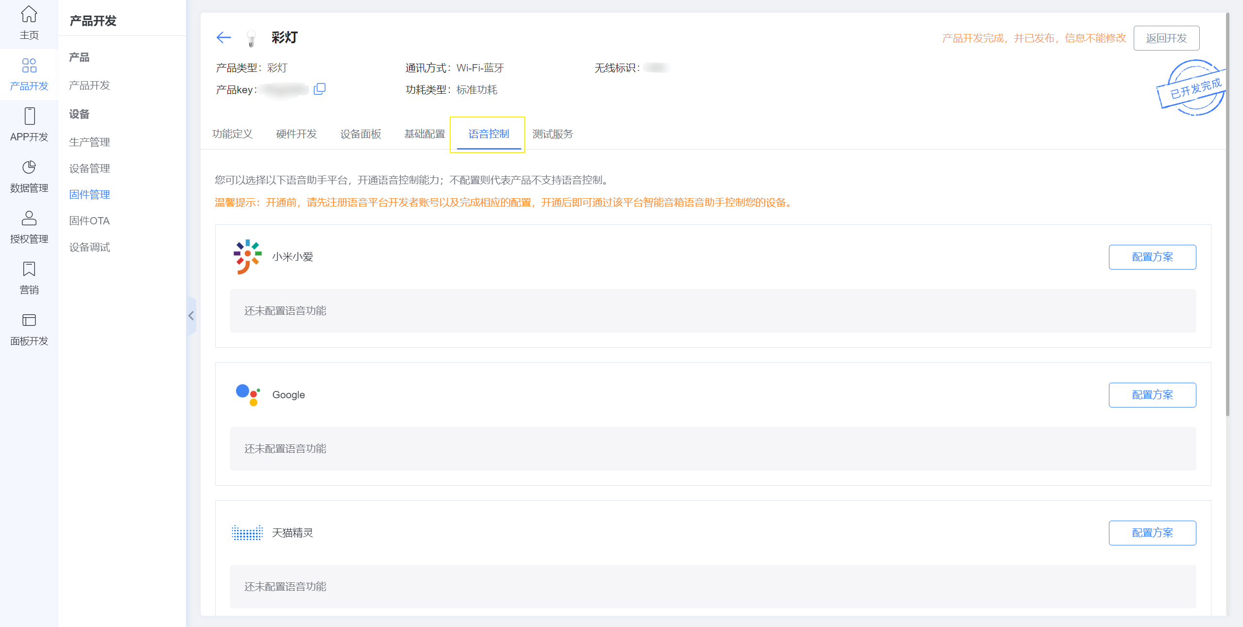Click 还未配置语音功能 under 天猫精灵
The image size is (1243, 627).
(285, 587)
